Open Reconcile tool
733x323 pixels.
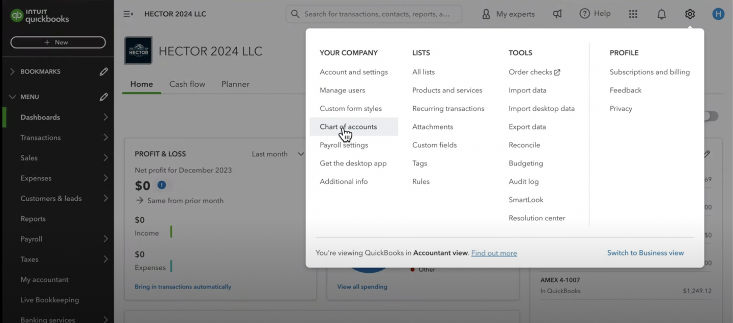[x=524, y=145]
